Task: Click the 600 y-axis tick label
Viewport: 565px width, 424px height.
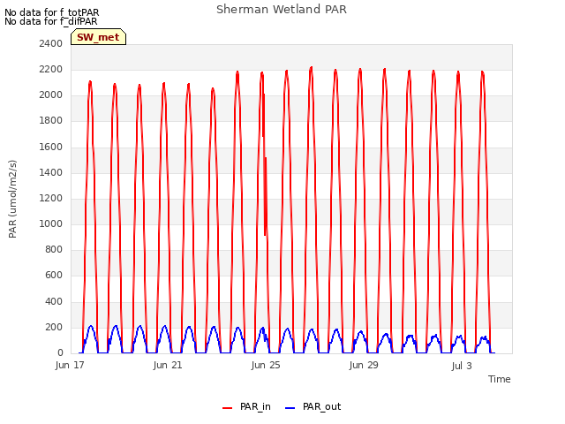Action: tap(54, 276)
